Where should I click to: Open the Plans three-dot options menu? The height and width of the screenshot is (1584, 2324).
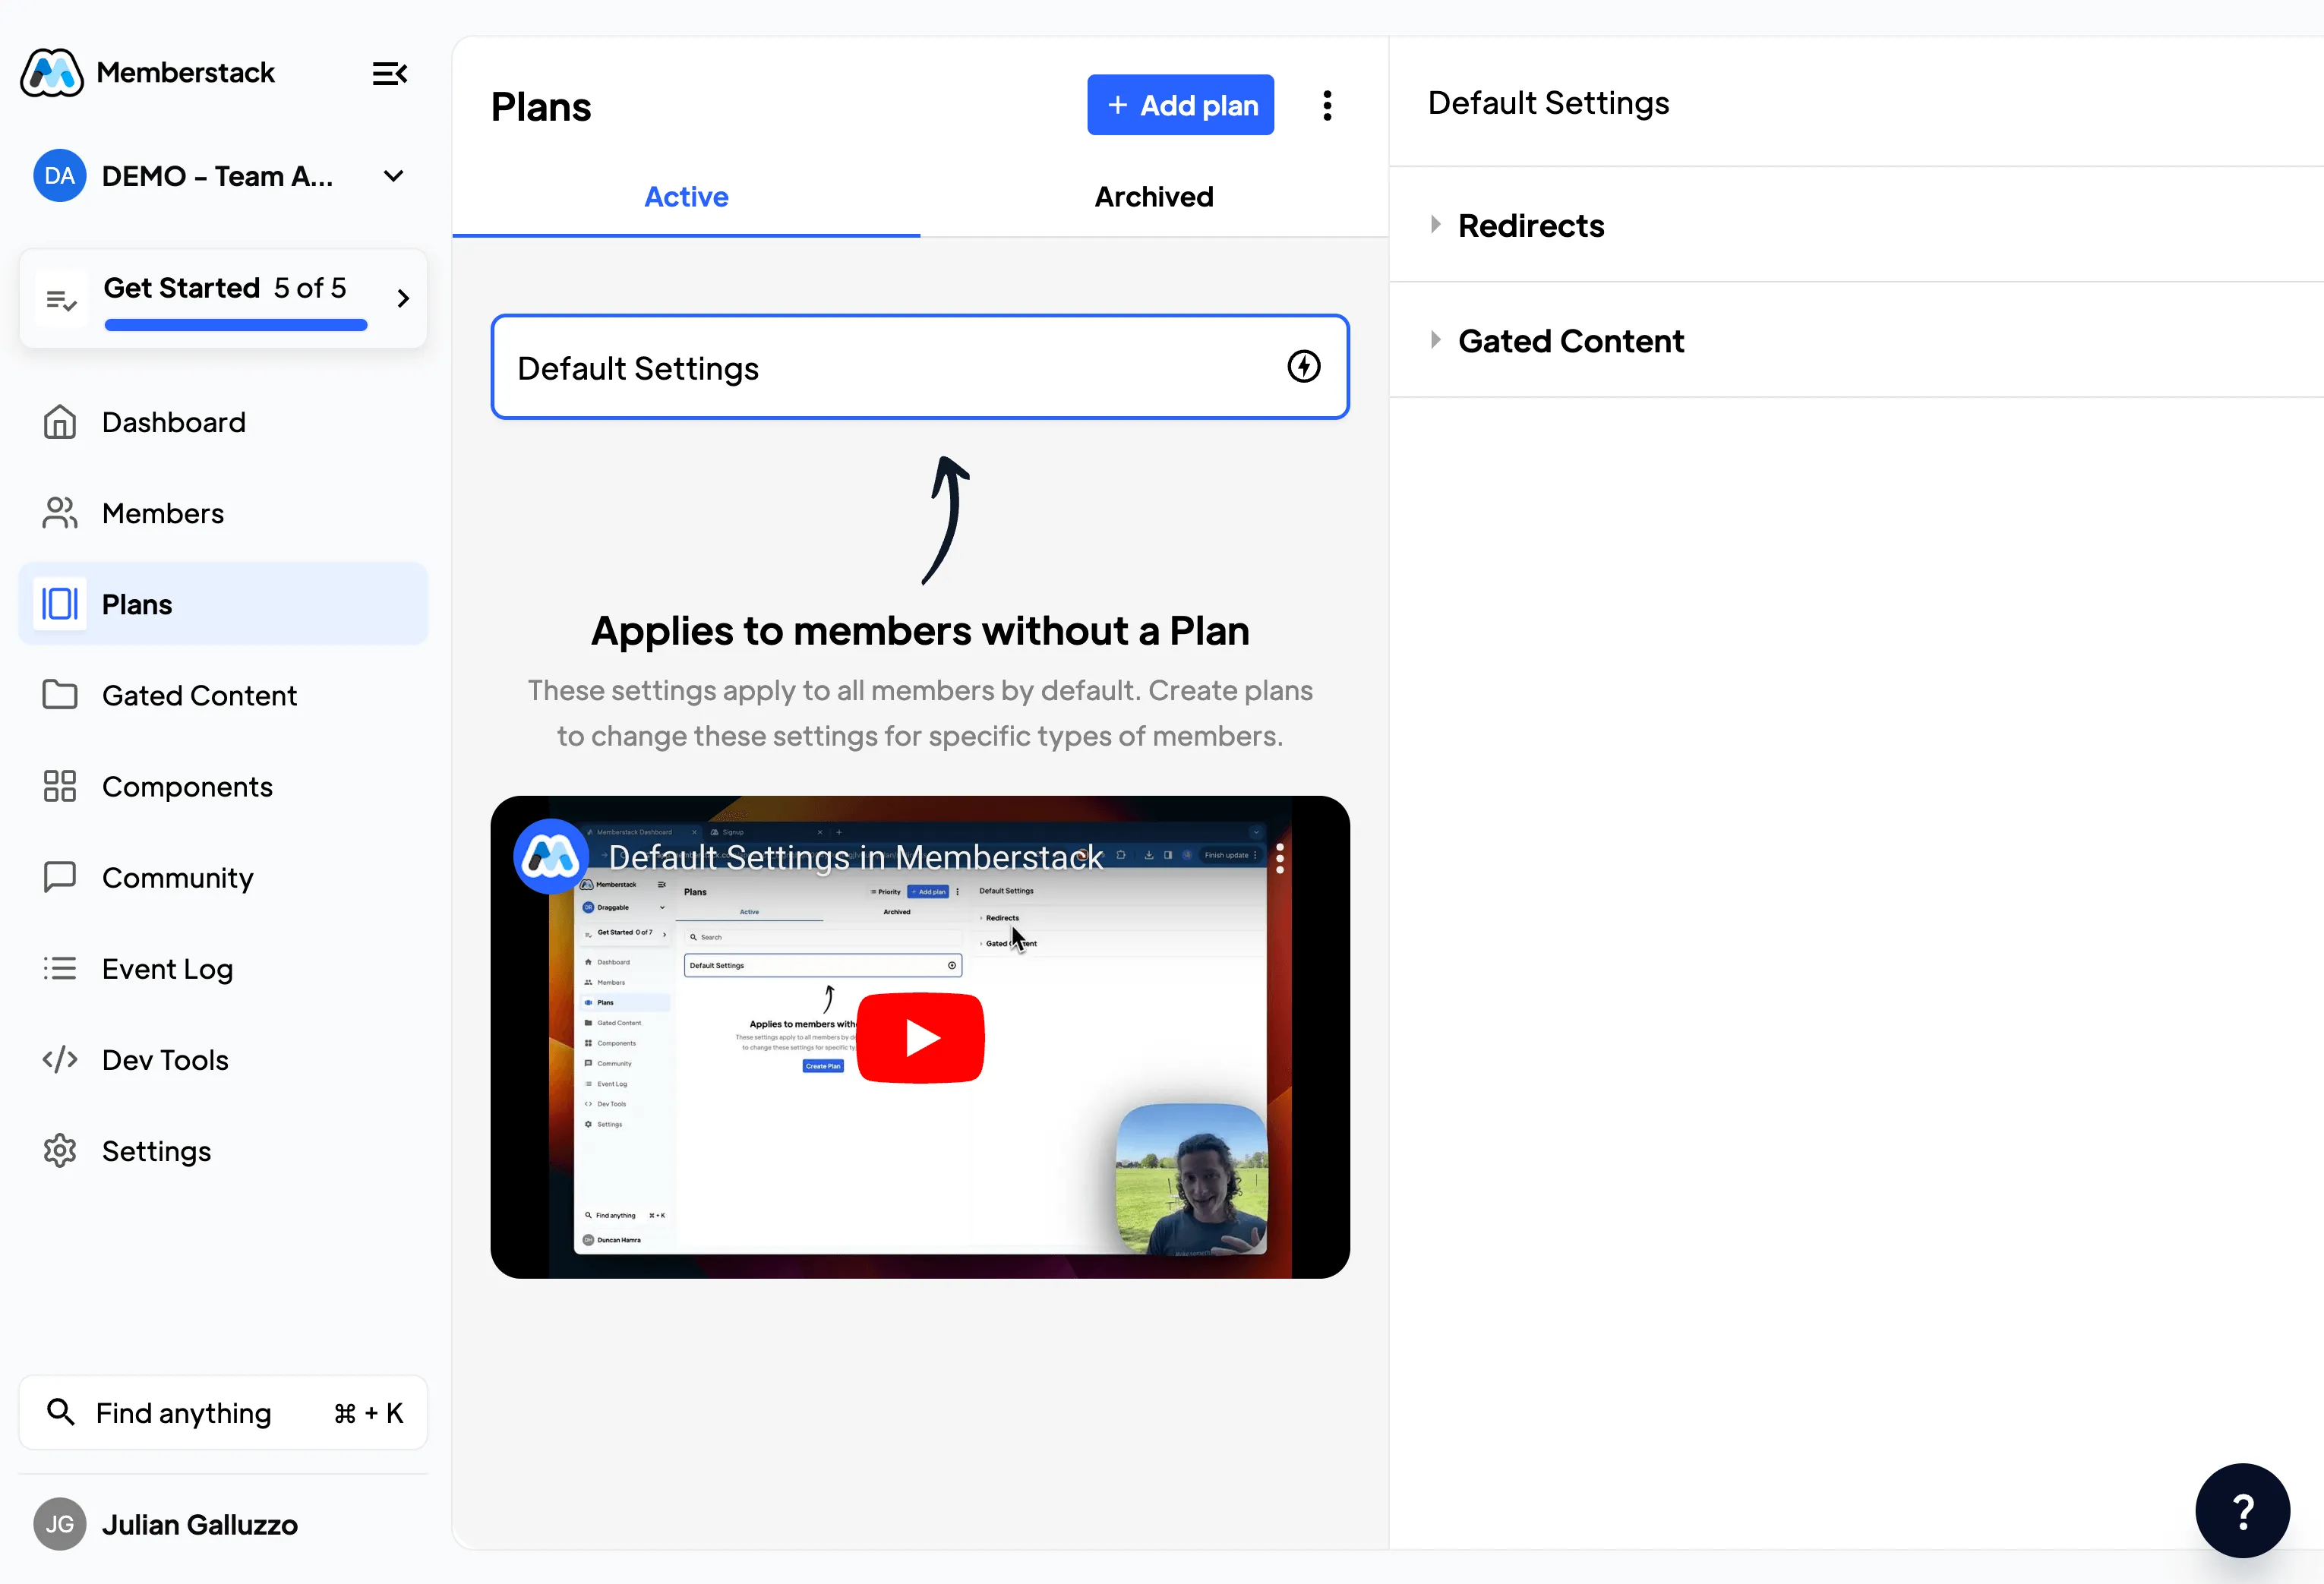click(1327, 105)
